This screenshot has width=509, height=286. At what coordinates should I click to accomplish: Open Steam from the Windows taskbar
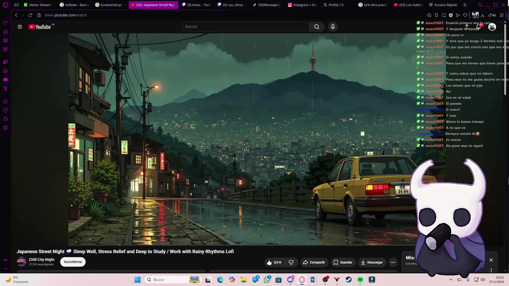349,280
